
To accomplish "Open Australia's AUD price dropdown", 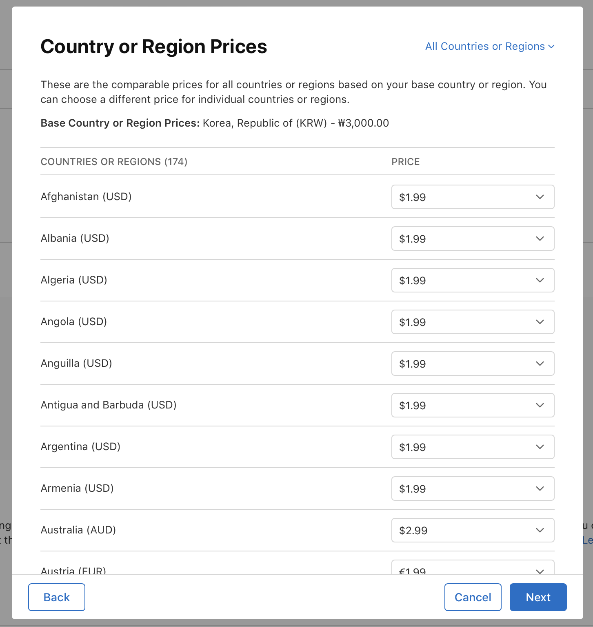I will point(472,530).
